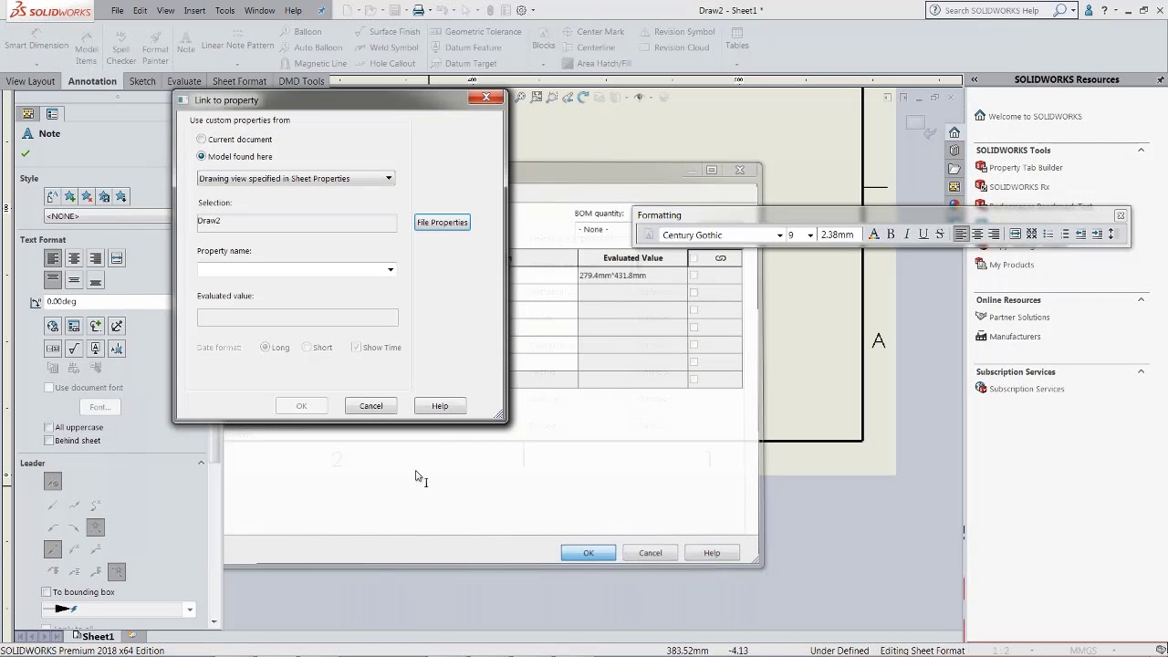1168x657 pixels.
Task: Click the green checkmark to accept Note
Action: 26,153
